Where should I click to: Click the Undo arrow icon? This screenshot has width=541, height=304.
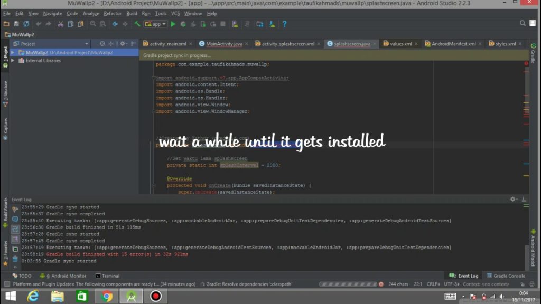tap(38, 24)
